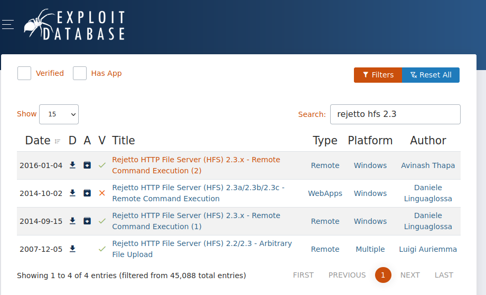Download the 2007-12-05 Arbitrary File Upload exploit
486x295 pixels.
pyautogui.click(x=73, y=249)
